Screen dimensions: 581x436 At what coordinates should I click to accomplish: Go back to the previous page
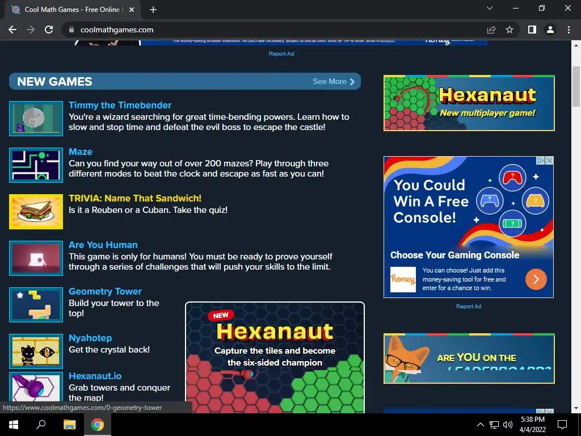tap(12, 30)
